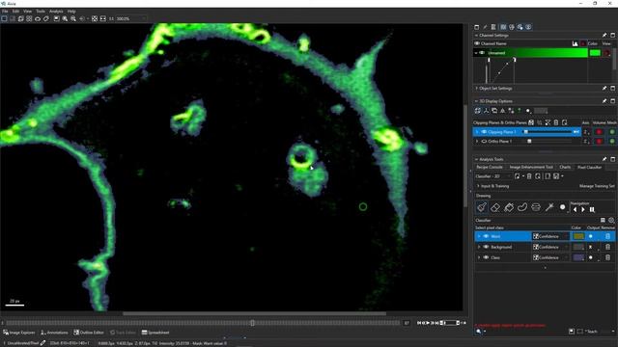The image size is (618, 347).
Task: Open the brush size dot option
Action: tap(562, 207)
